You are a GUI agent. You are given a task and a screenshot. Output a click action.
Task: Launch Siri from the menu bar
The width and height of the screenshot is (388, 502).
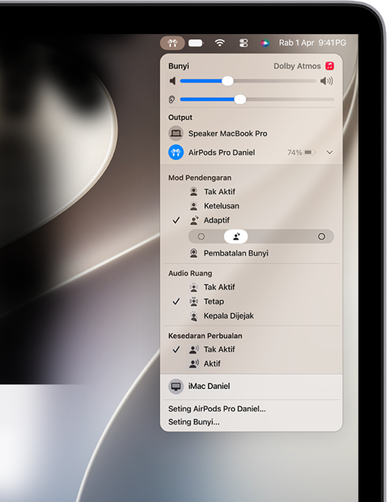coord(265,43)
